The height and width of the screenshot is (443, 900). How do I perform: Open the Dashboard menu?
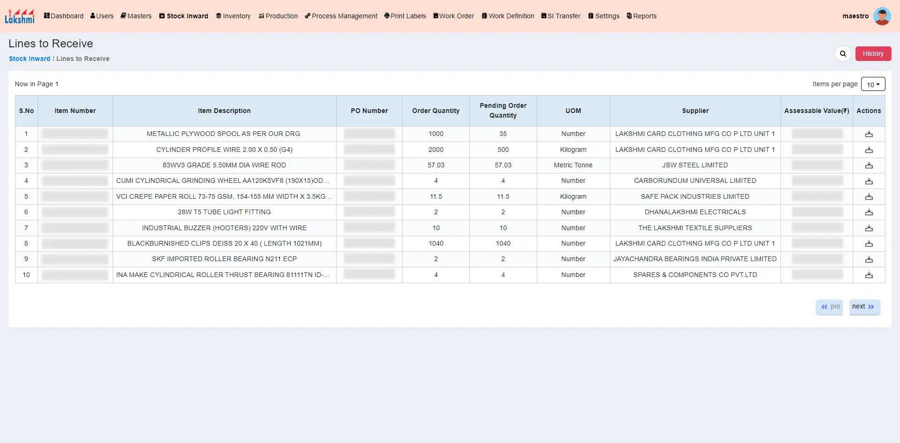click(64, 16)
